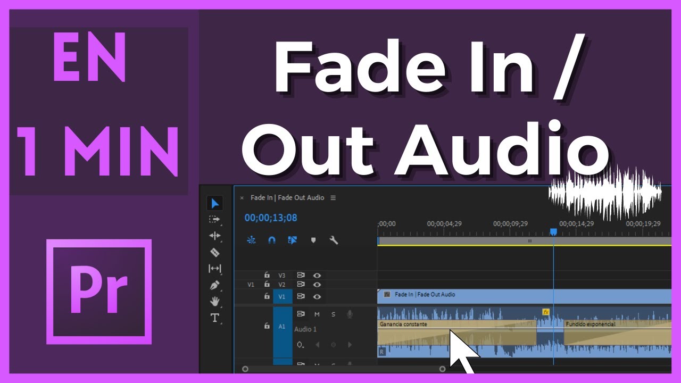Image resolution: width=681 pixels, height=383 pixels.
Task: Select the Pen tool
Action: tap(214, 285)
